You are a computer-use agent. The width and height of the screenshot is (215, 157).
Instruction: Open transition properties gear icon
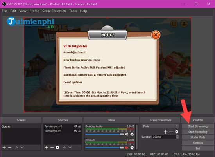(x=177, y=132)
